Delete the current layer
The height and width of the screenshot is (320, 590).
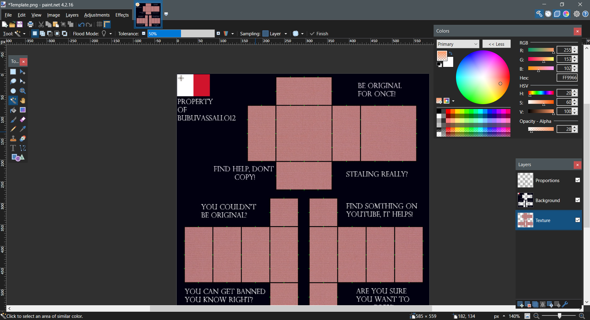(x=528, y=305)
